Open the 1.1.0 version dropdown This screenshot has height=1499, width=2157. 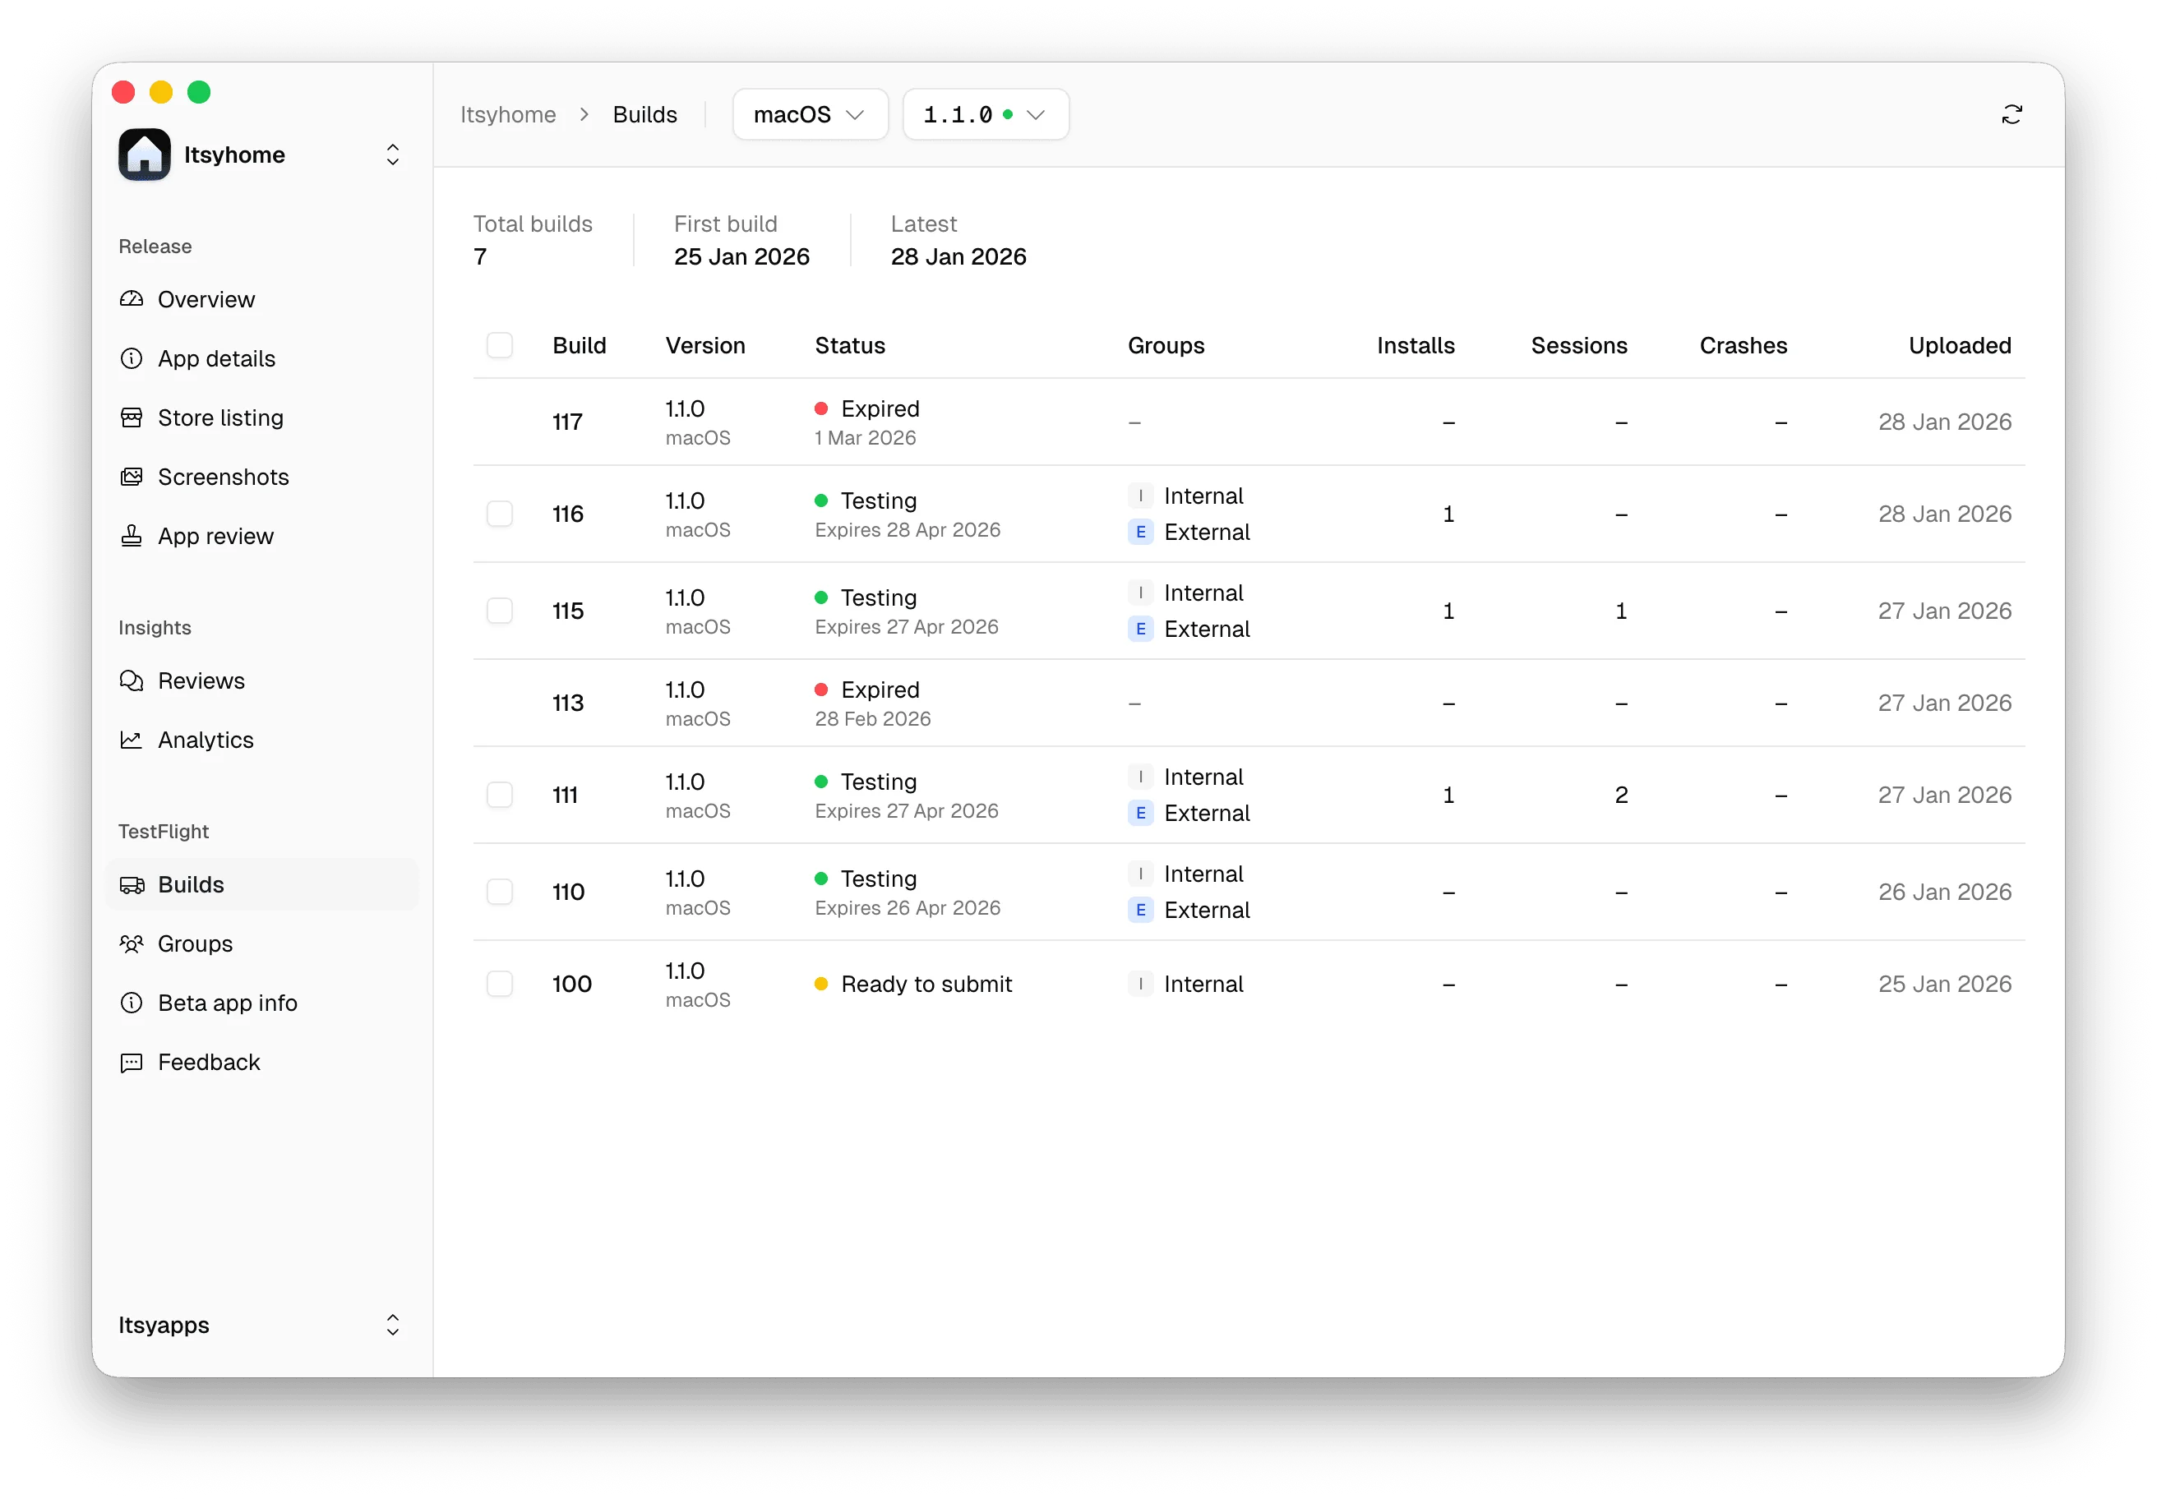pos(985,113)
